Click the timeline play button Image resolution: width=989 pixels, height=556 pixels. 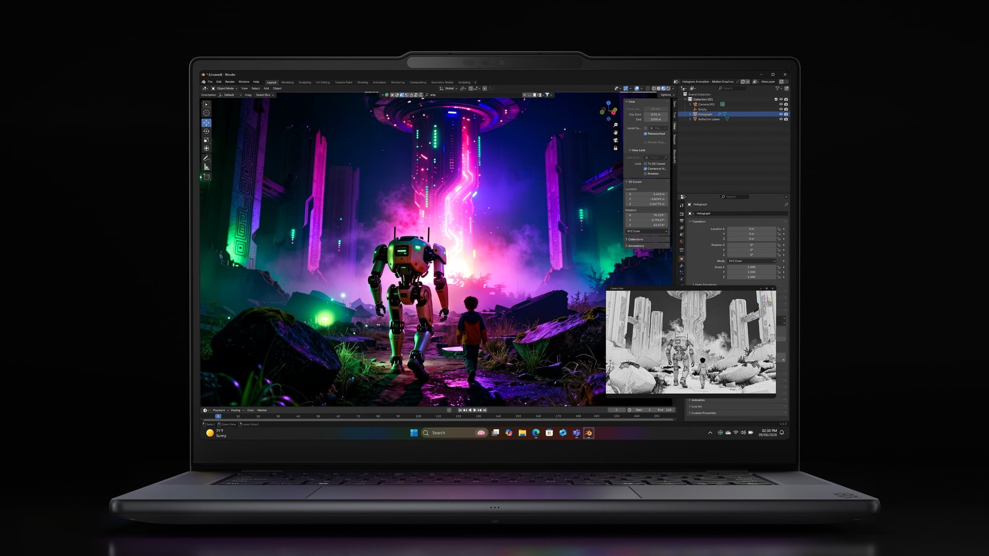coord(475,410)
